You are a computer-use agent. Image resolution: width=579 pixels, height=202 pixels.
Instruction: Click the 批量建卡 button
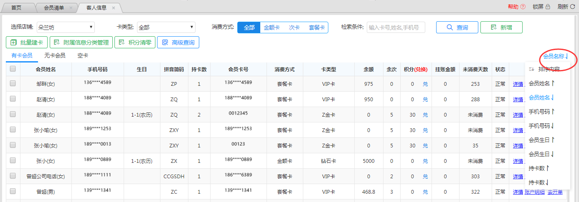(x=26, y=42)
